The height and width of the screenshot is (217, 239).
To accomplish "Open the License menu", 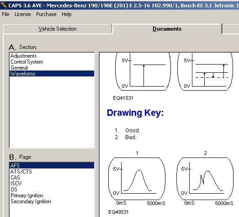I will 23,14.
